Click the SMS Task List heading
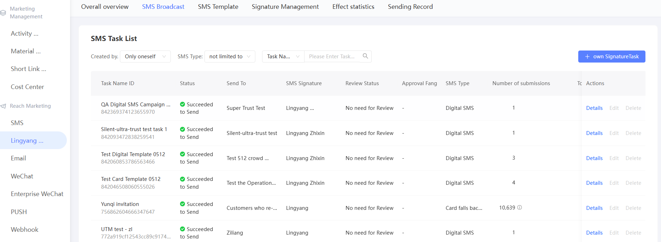Viewport: 661px width, 242px height. (x=114, y=39)
